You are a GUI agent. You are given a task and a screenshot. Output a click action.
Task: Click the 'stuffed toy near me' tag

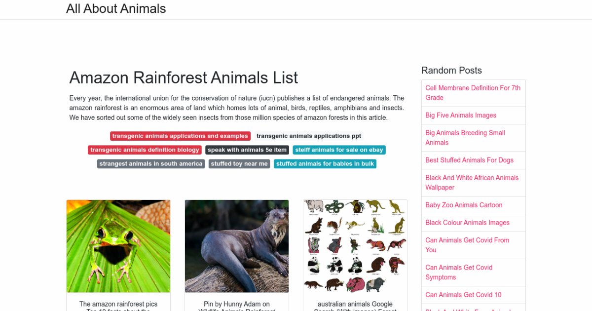239,164
